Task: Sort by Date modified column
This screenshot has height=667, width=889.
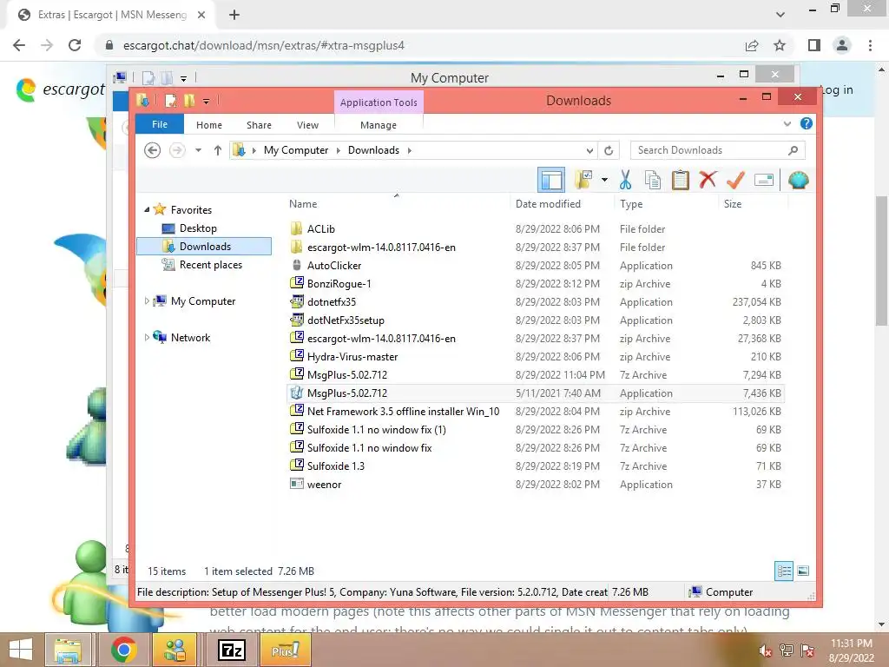Action: tap(548, 203)
